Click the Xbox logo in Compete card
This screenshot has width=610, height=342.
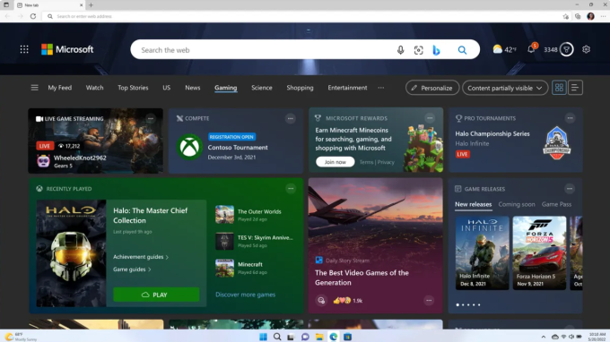click(x=189, y=147)
